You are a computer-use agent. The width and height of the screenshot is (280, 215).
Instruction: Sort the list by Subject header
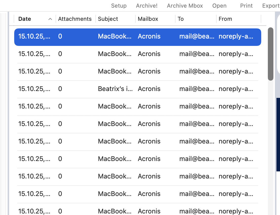tap(108, 19)
